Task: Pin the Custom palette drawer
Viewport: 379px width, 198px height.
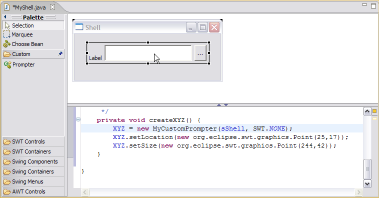Action: 60,53
